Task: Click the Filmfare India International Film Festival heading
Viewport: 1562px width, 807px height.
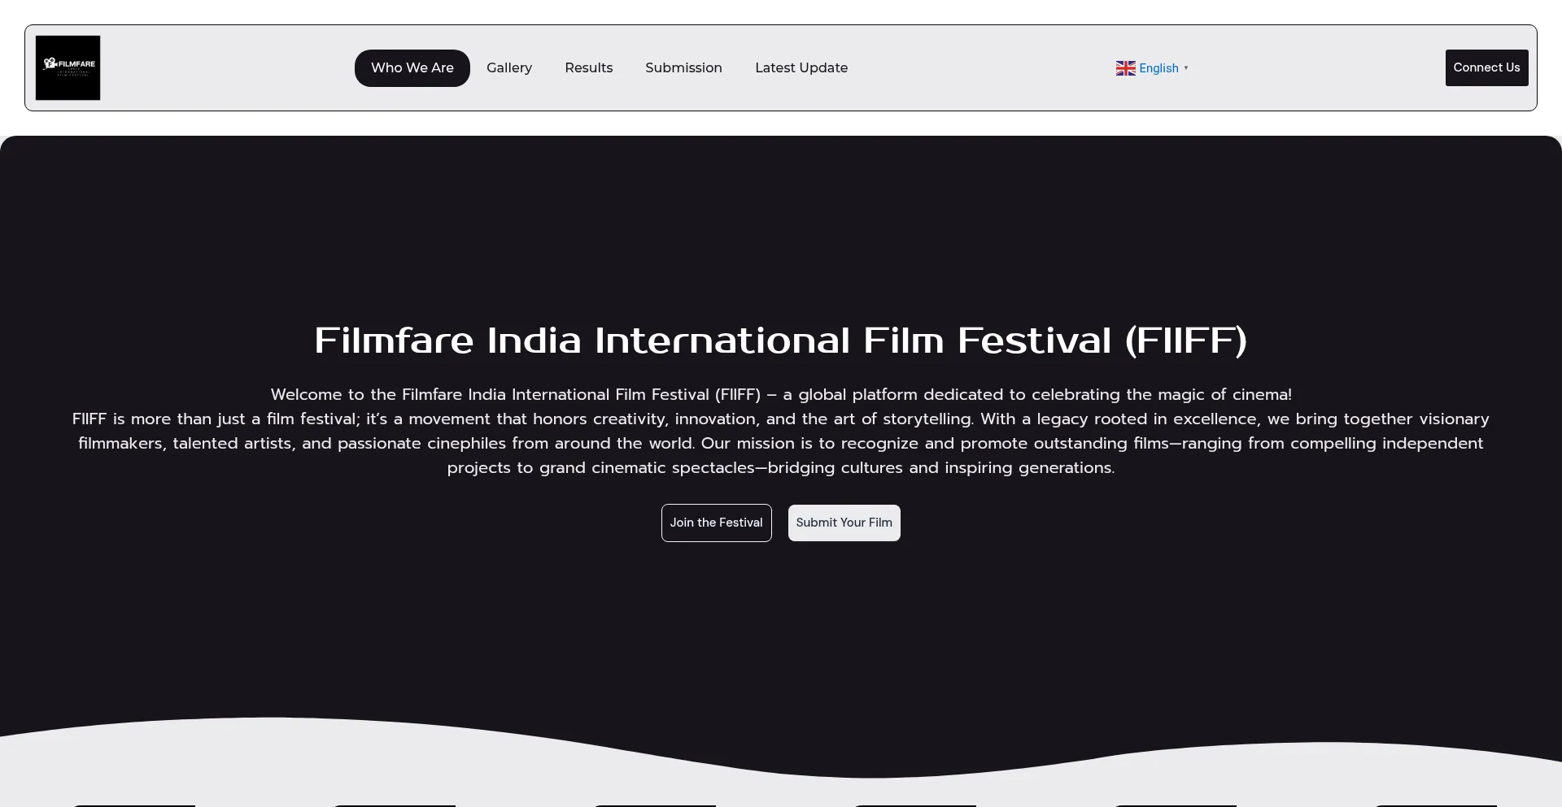Action: point(781,341)
